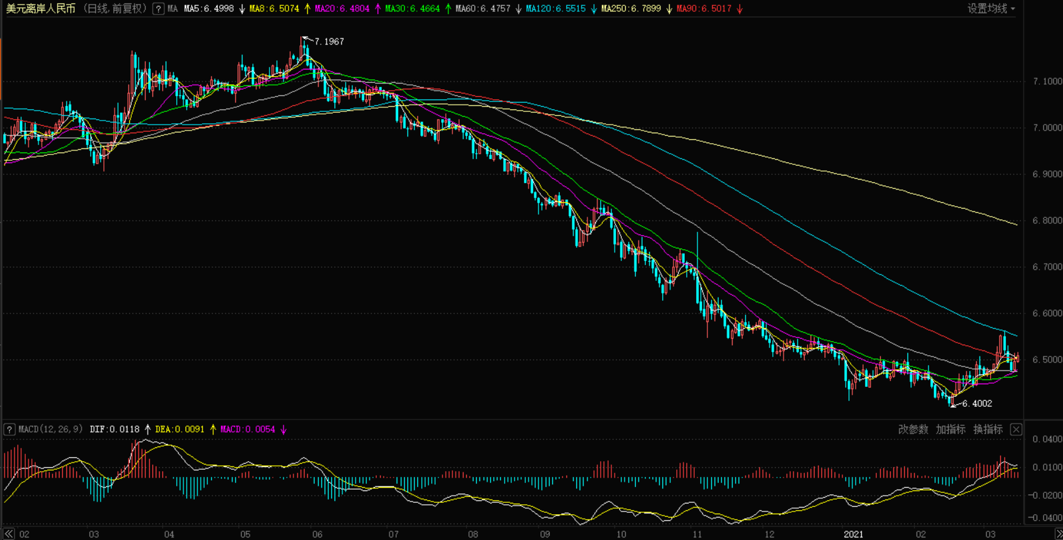1063x540 pixels.
Task: Click the DEA:0.0091 value
Action: (x=179, y=429)
